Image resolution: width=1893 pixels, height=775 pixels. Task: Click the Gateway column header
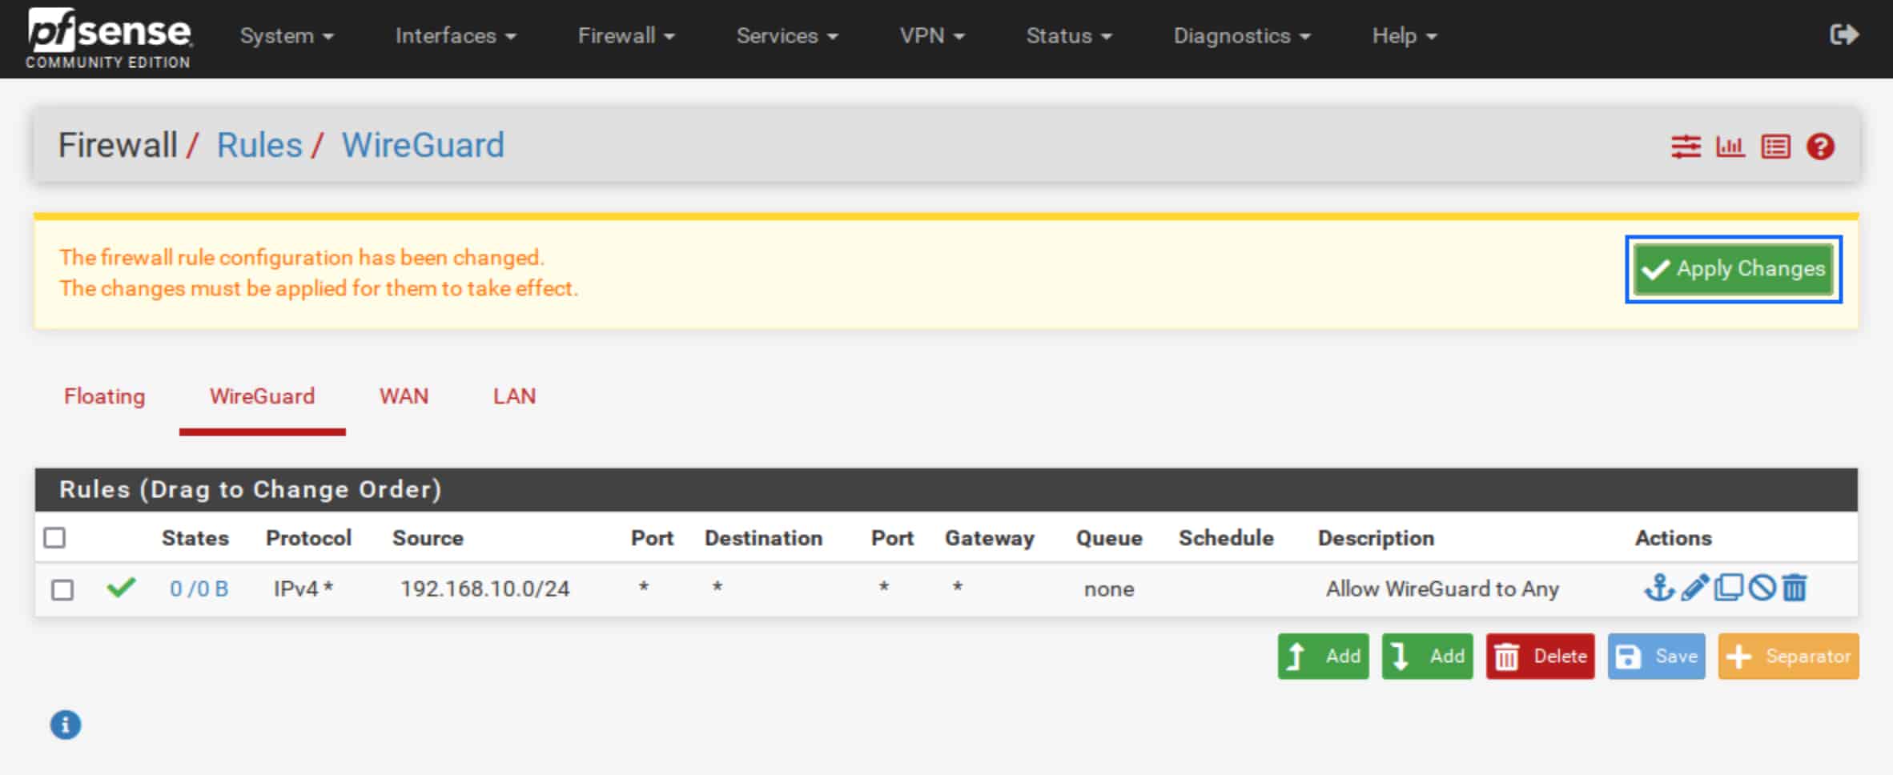pos(990,539)
